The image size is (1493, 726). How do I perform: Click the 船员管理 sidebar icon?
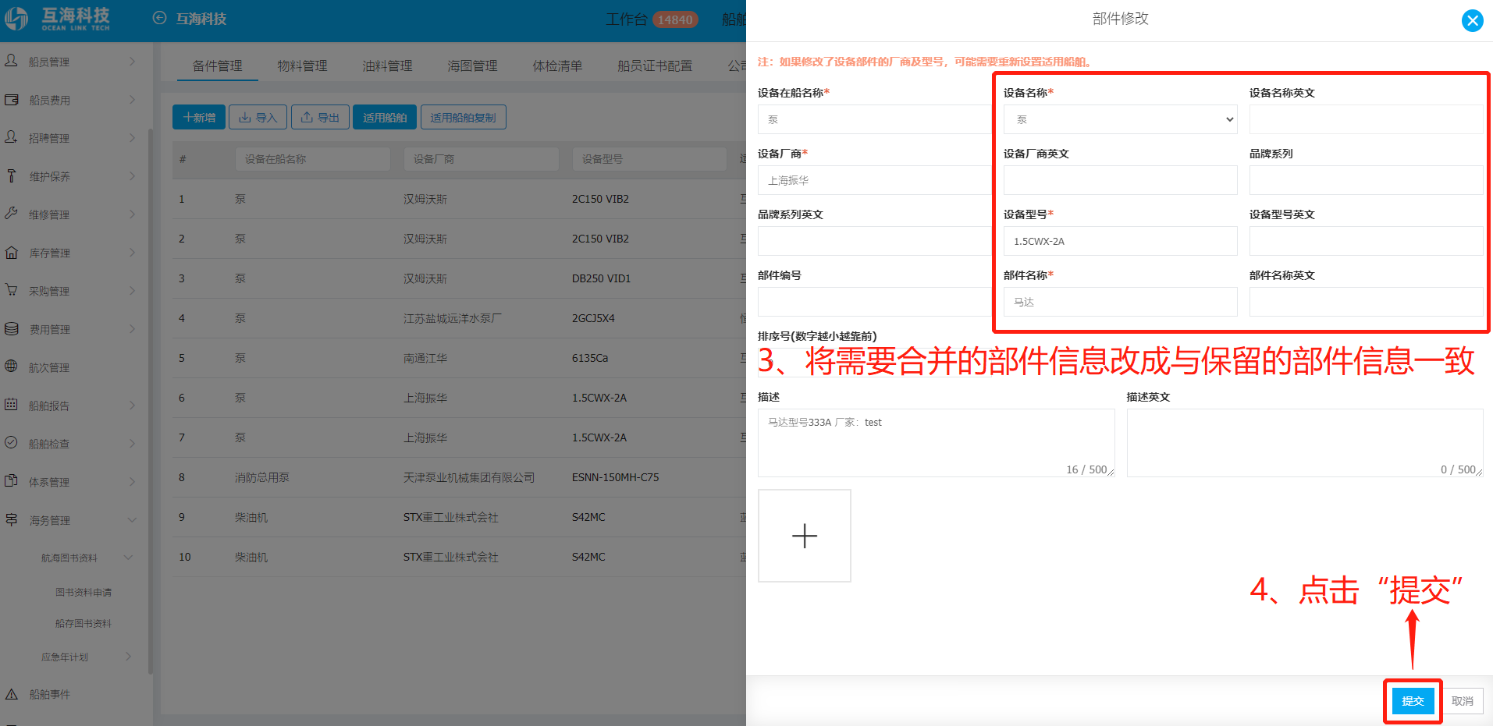[x=12, y=61]
